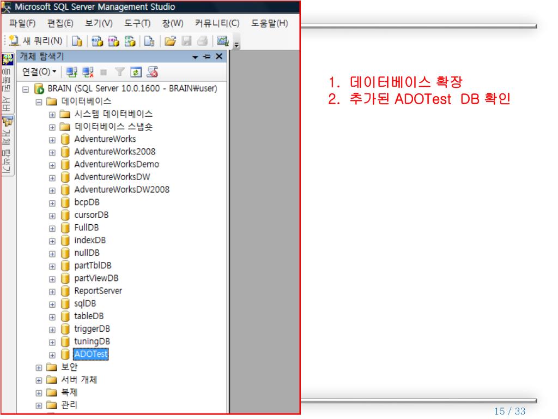Click the Connect Object Explorer icon
The width and height of the screenshot is (558, 419).
pos(71,73)
